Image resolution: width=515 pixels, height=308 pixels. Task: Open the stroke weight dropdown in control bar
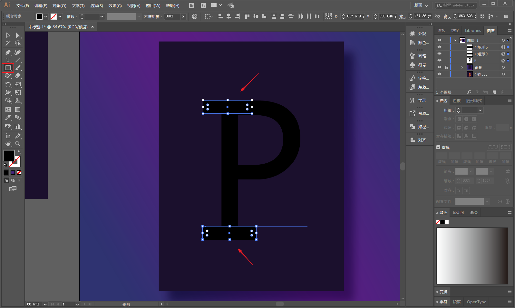pos(102,16)
